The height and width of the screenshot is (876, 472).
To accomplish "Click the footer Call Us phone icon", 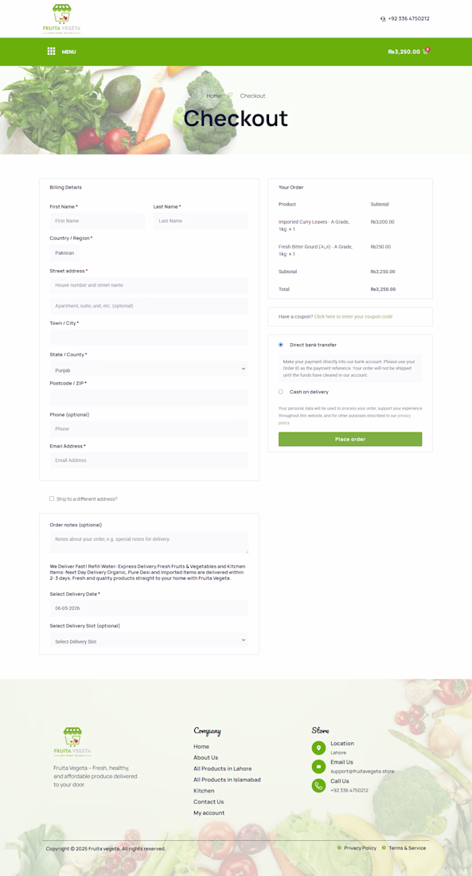I will [x=318, y=785].
